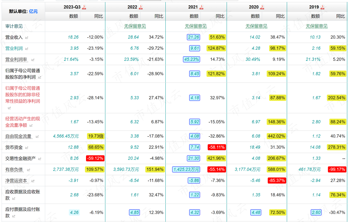The width and height of the screenshot is (348, 222).
Task: Click 2019 扣非净利润 growth 202.54%
Action: coord(337,98)
